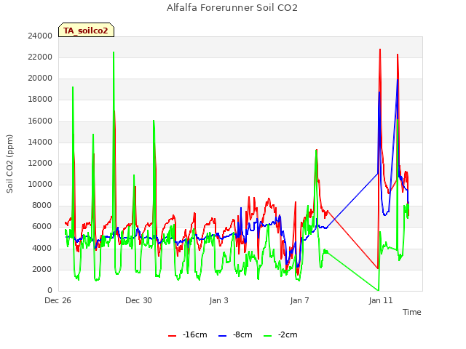
Task: Click the 2000 y-axis tick label
Action: (42, 270)
